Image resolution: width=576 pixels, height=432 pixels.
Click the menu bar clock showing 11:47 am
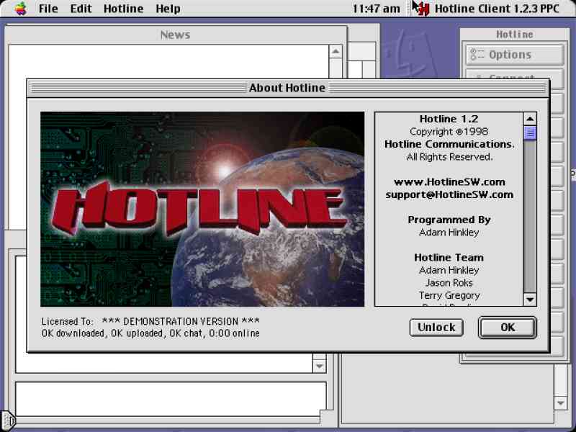[376, 9]
